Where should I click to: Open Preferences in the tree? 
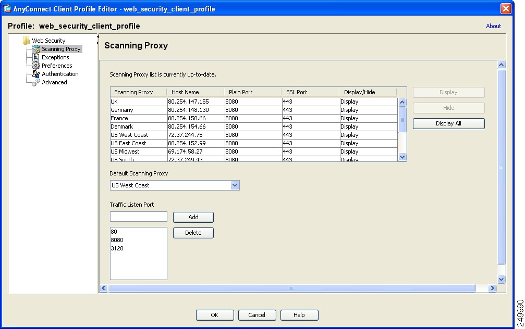point(57,66)
